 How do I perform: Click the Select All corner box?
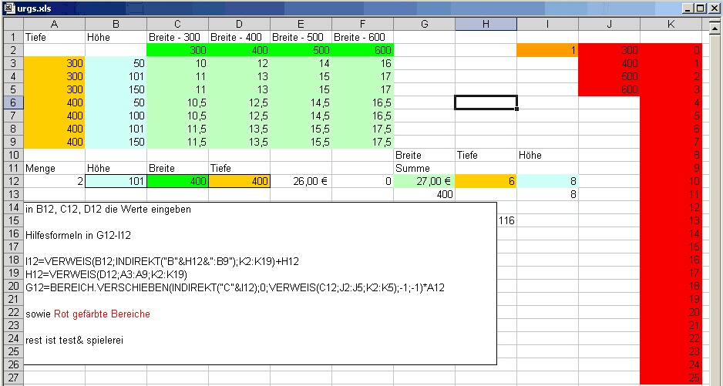pos(13,24)
